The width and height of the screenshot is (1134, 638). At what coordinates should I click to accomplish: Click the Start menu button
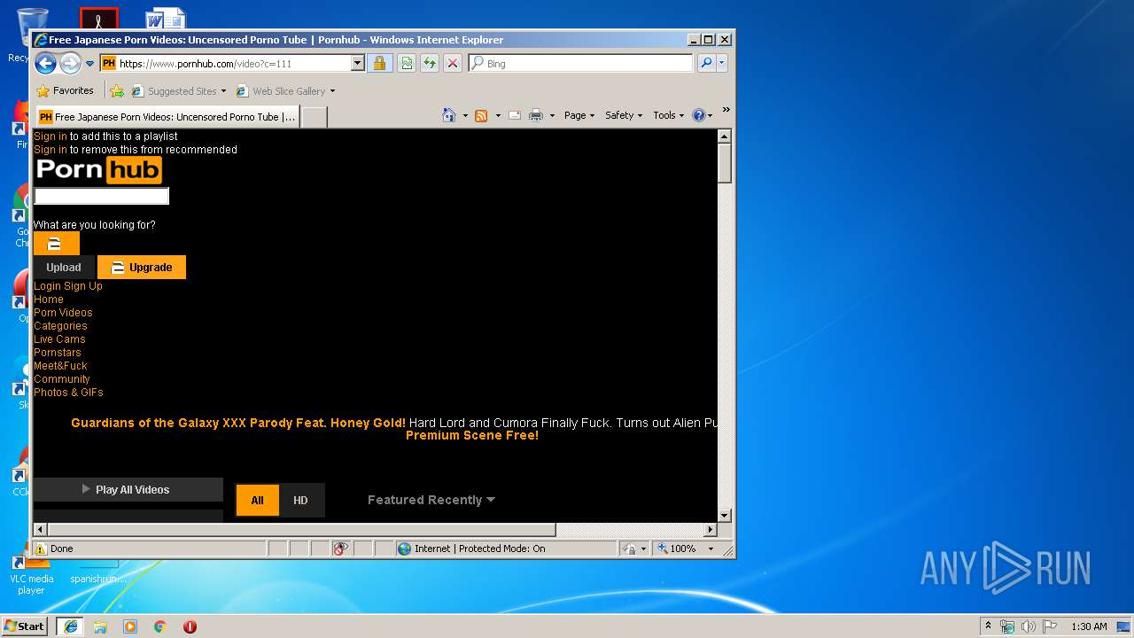coord(24,626)
